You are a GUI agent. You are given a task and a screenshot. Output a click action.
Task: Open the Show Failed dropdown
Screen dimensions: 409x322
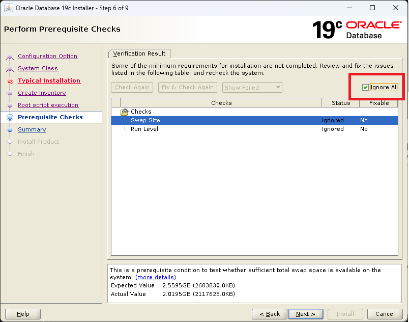pyautogui.click(x=252, y=88)
